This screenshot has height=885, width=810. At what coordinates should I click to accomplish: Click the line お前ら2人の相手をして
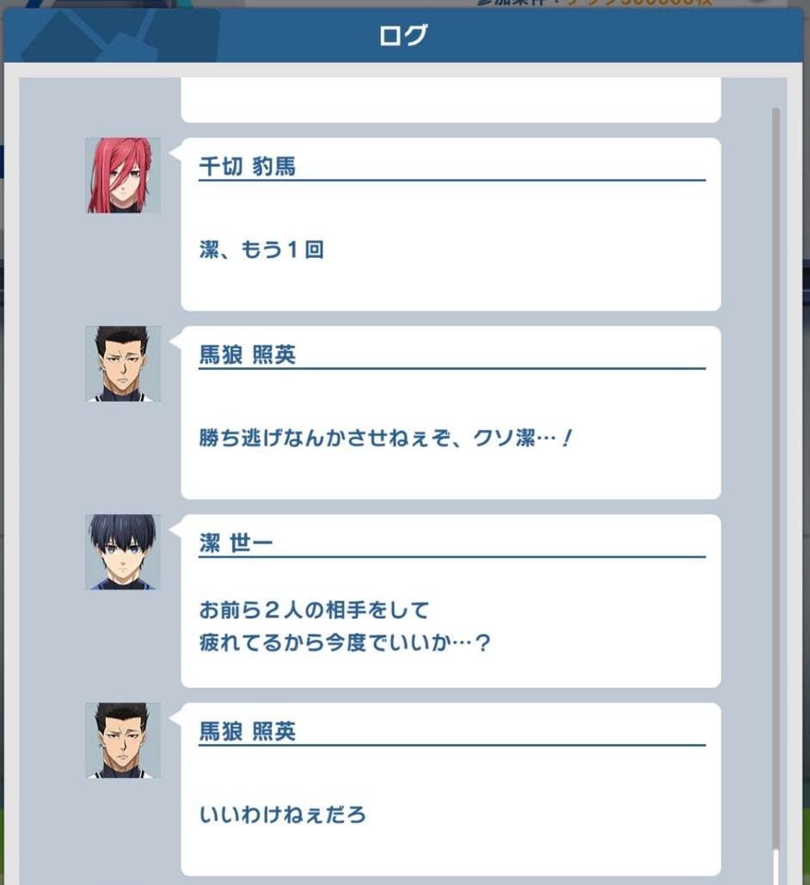click(315, 610)
